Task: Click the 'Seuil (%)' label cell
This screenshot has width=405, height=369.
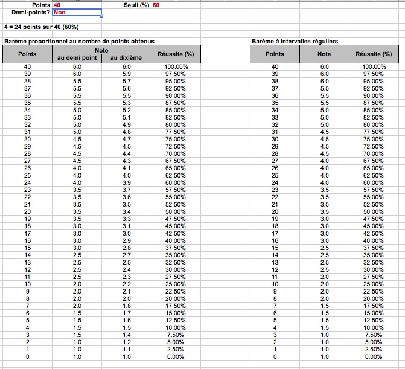Action: click(x=136, y=5)
